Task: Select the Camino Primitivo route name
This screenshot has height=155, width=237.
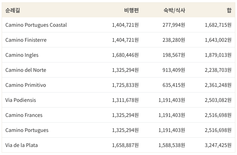Action: coord(26,85)
